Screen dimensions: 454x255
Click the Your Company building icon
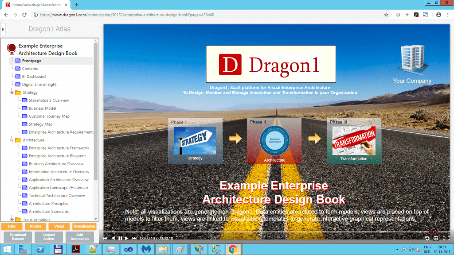click(412, 60)
